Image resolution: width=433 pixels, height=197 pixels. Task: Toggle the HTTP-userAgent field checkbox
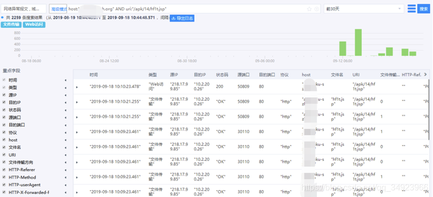click(4, 185)
